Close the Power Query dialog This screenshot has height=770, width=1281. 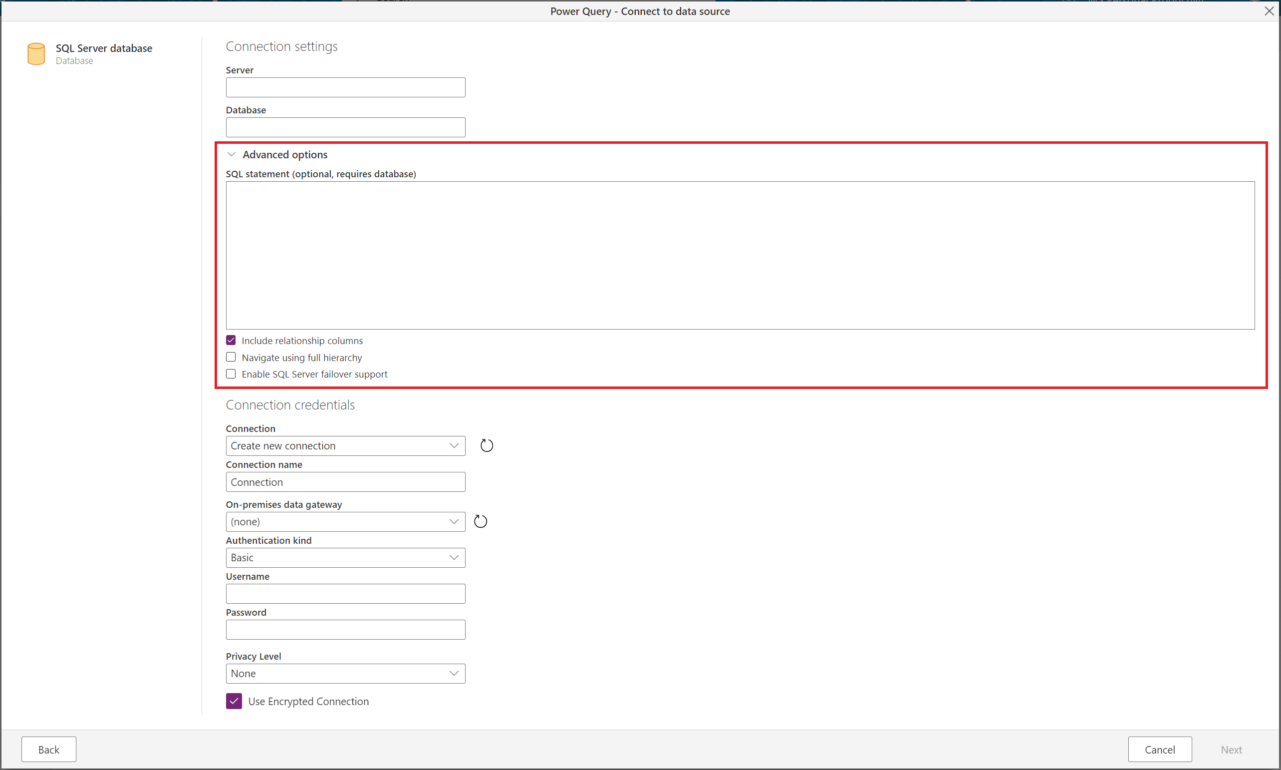pos(1269,11)
